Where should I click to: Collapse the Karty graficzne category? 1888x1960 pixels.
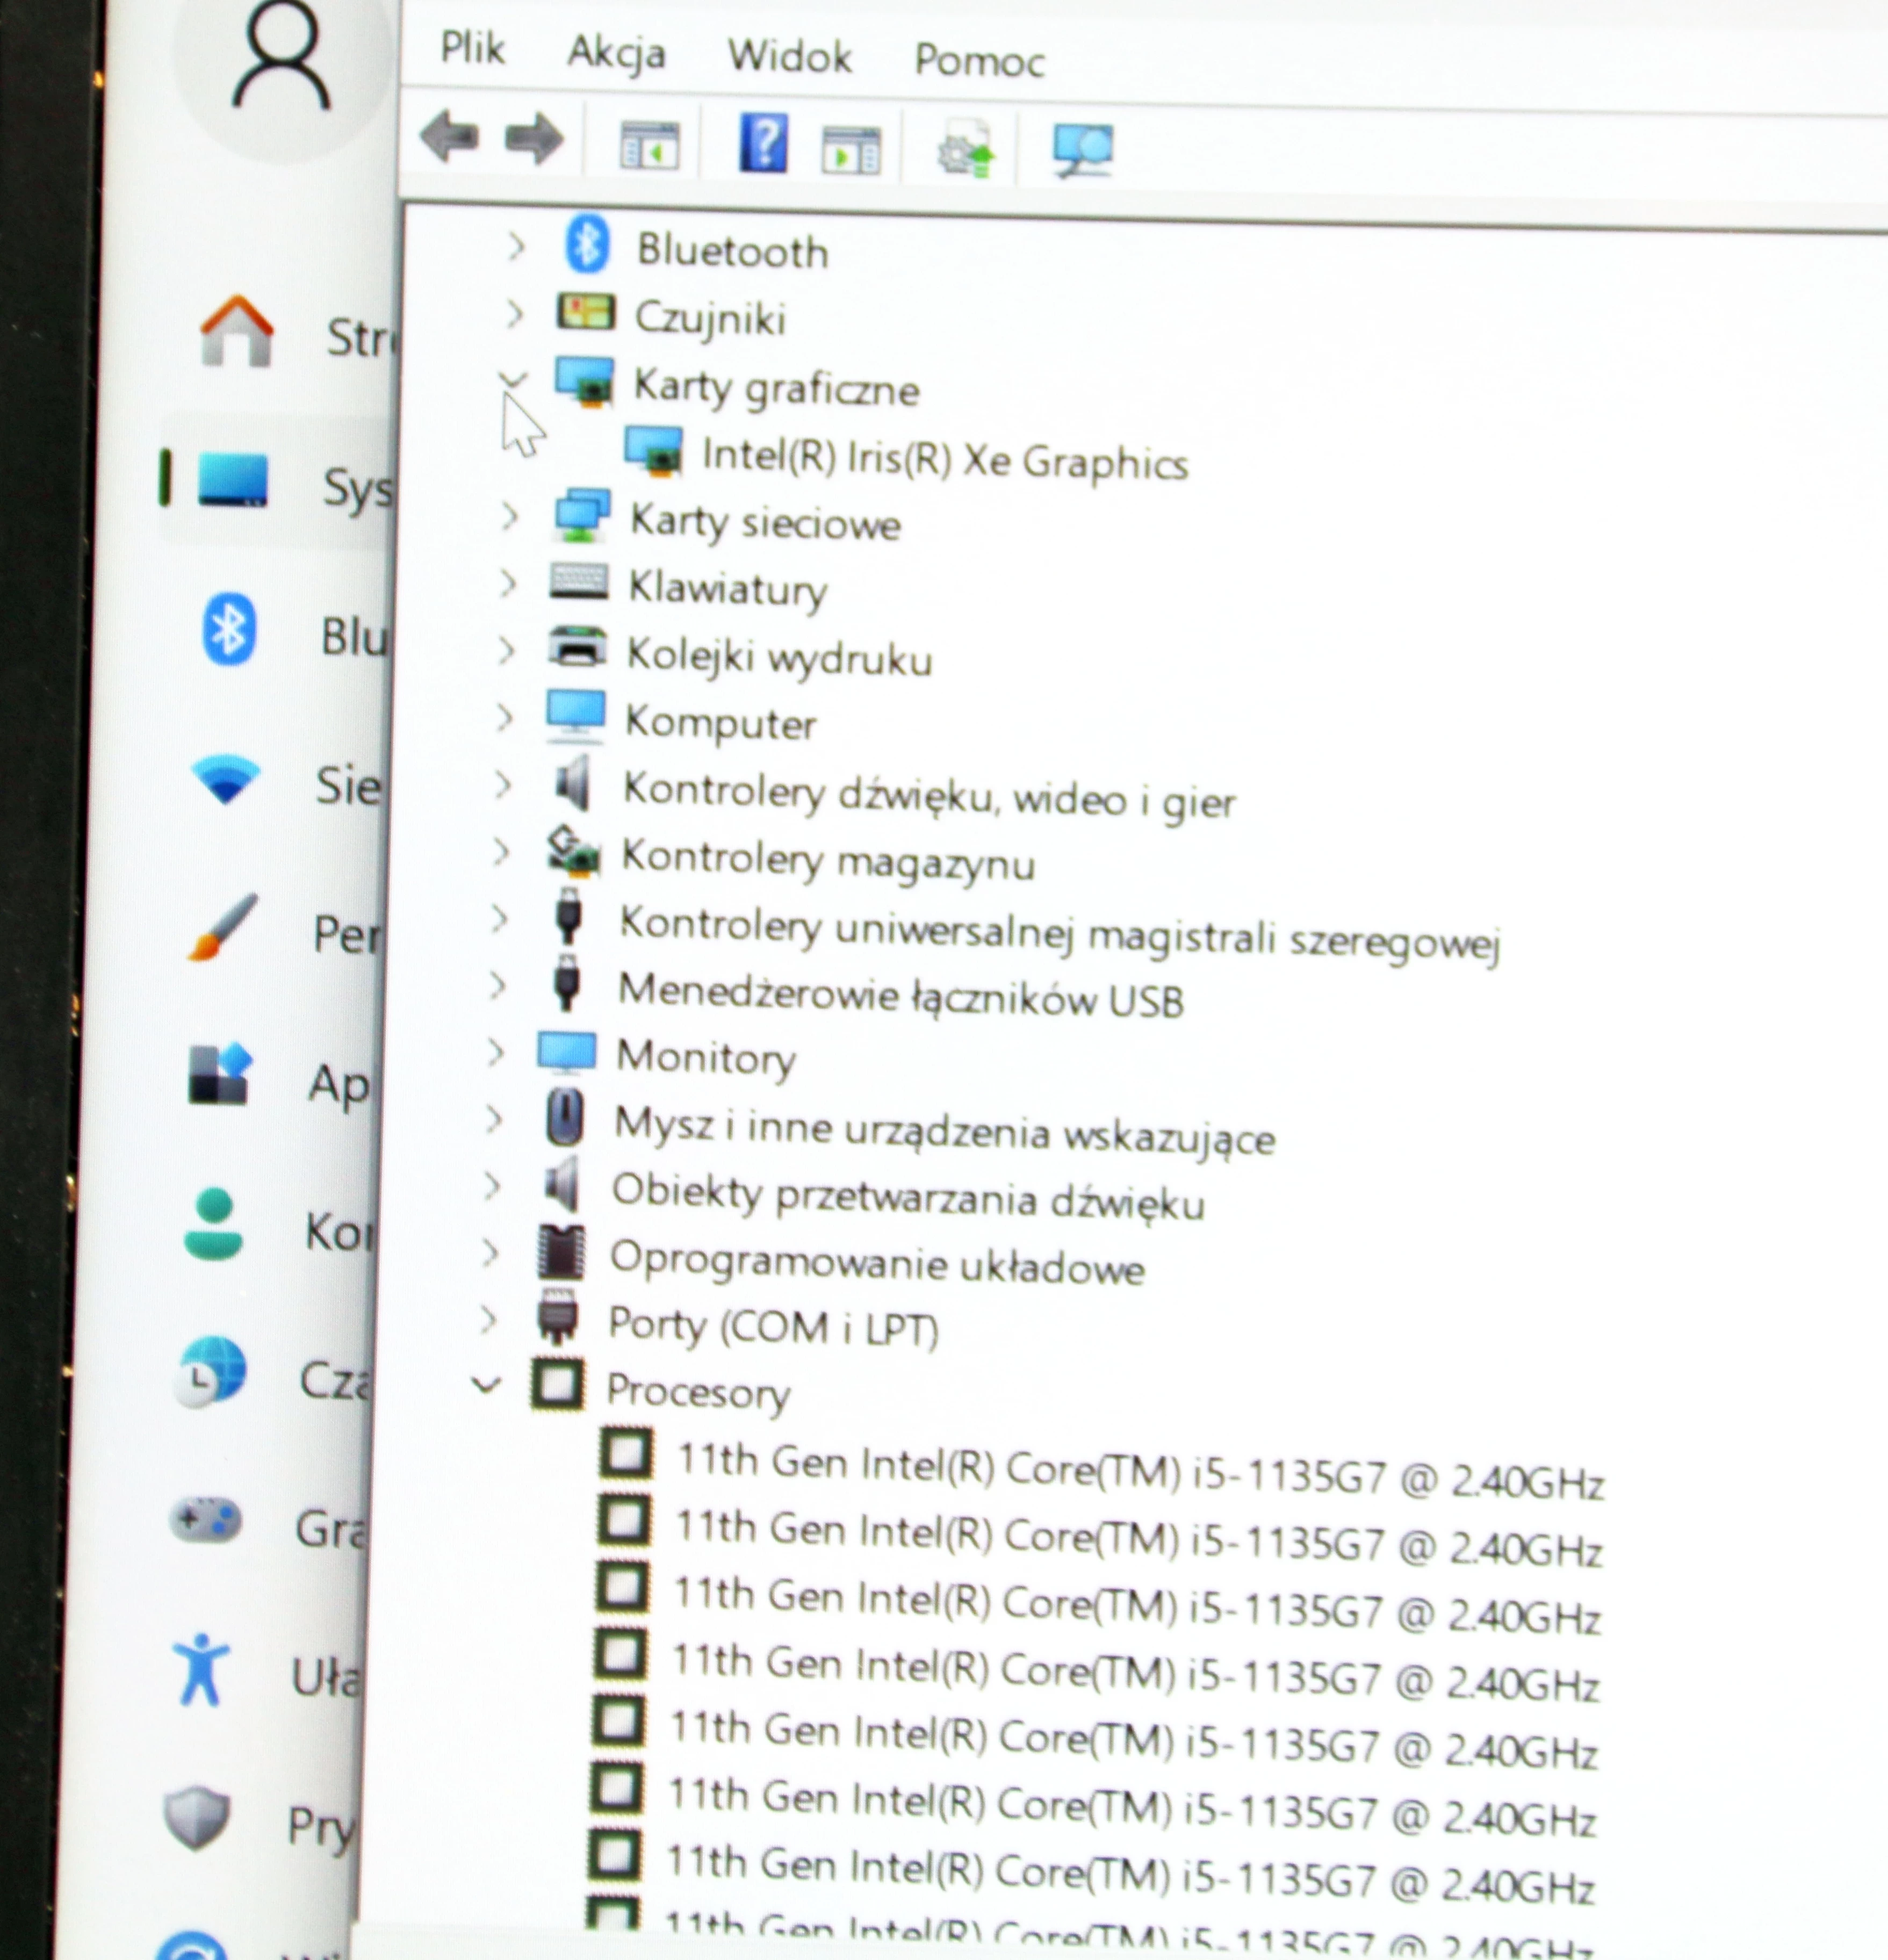513,380
